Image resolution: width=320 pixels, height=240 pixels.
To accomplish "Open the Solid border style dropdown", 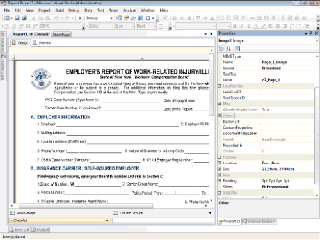I will tap(113, 26).
